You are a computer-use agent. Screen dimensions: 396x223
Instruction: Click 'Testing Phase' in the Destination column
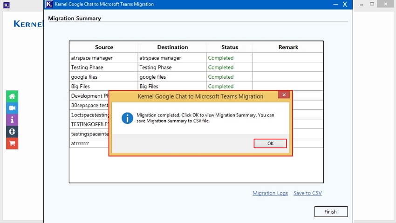[x=172, y=68]
